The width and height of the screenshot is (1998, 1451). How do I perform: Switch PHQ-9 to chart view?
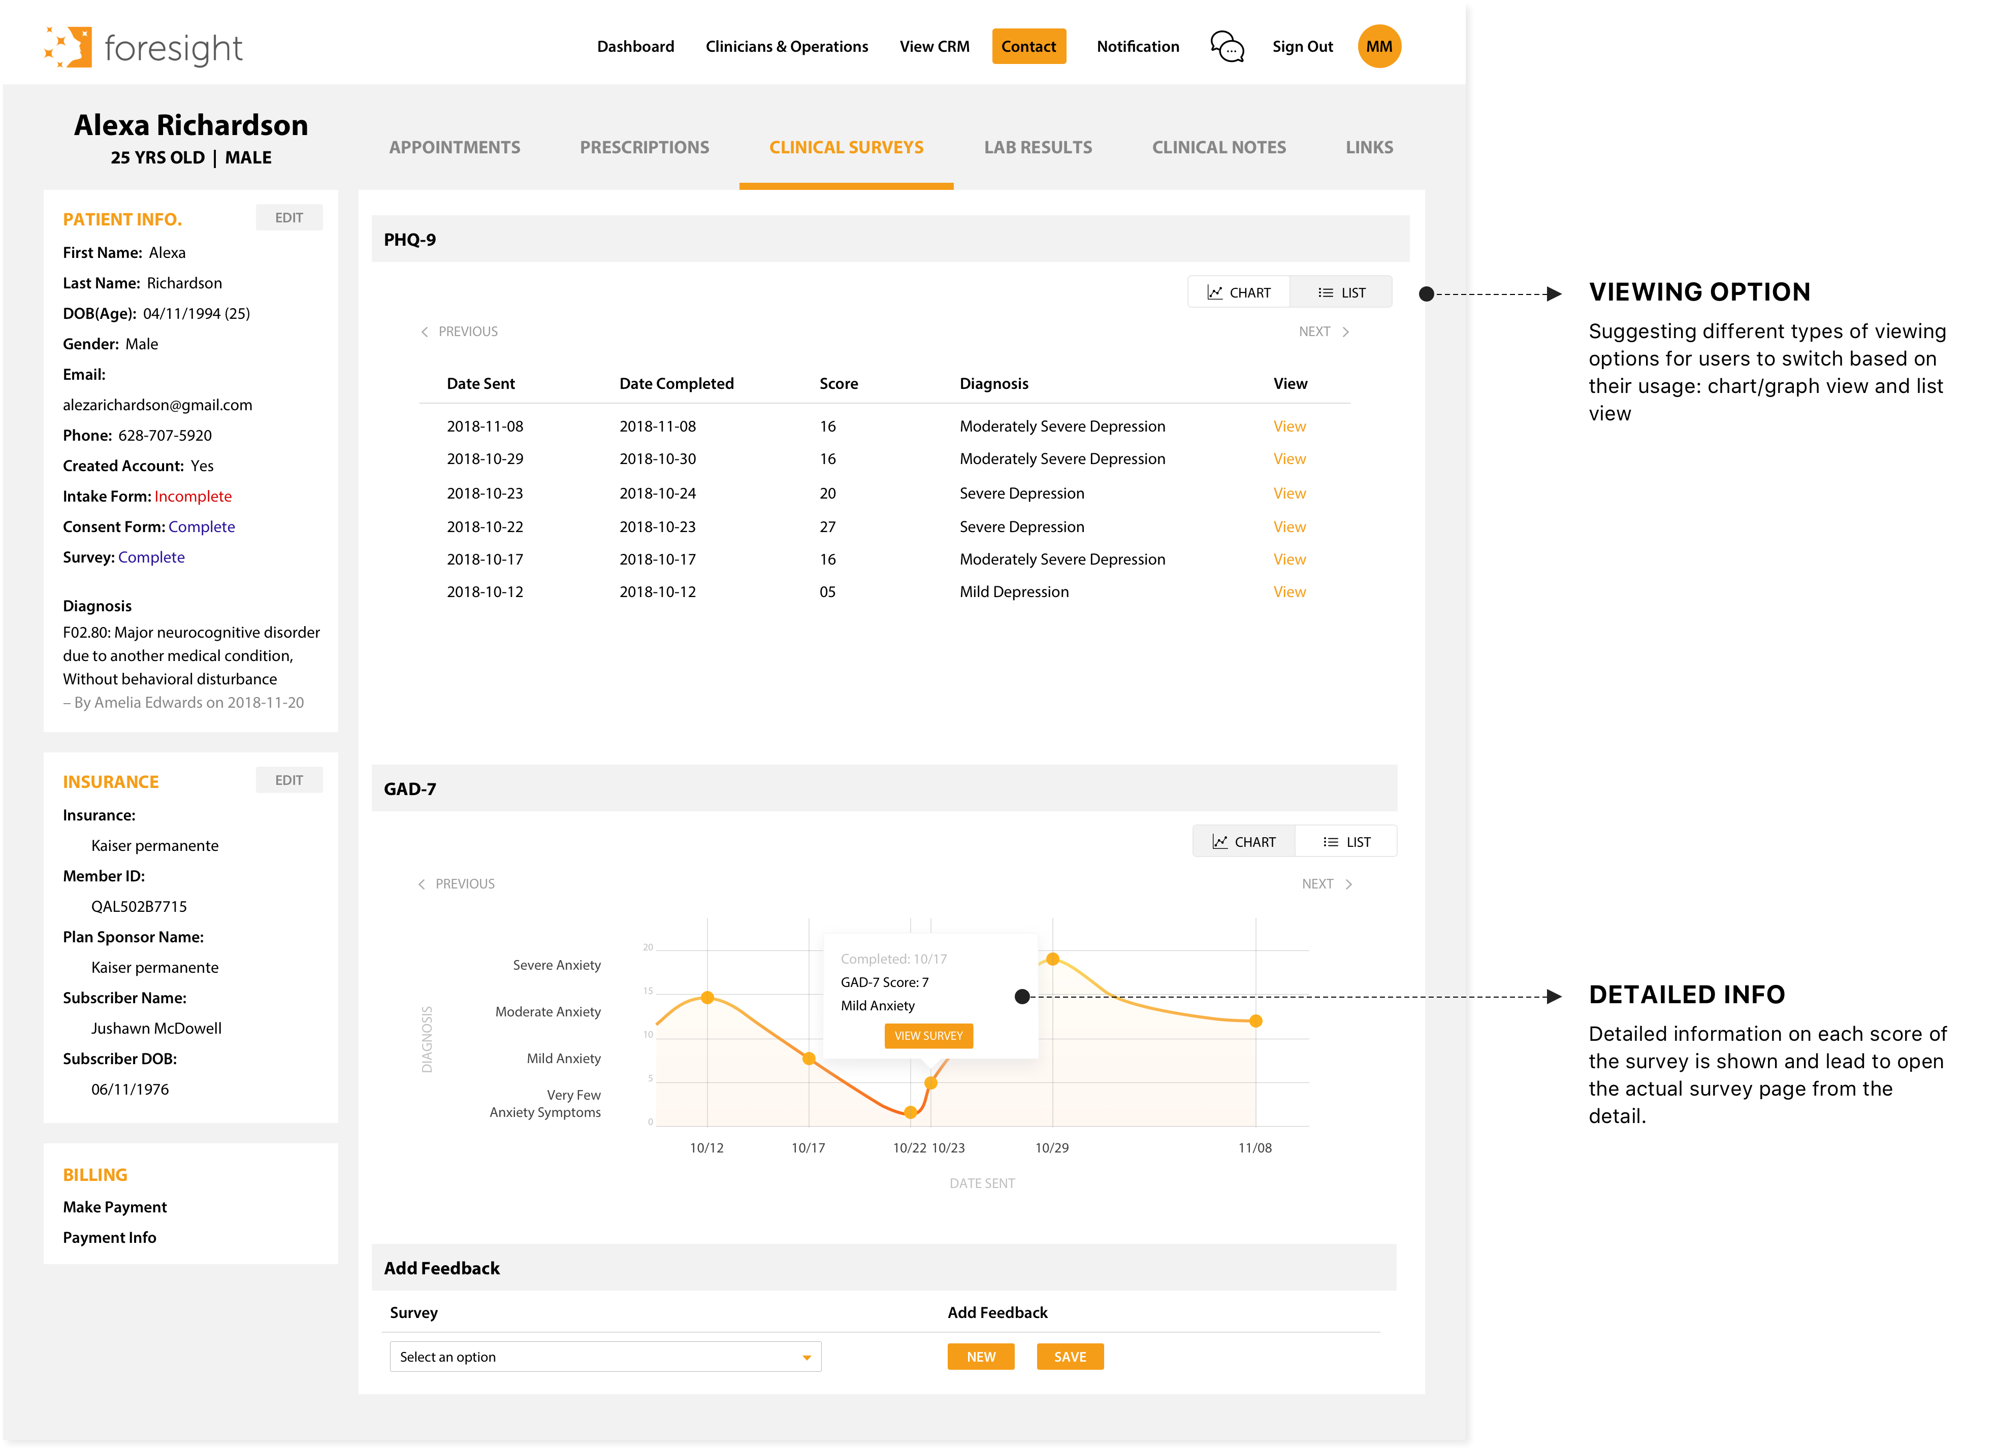point(1239,292)
